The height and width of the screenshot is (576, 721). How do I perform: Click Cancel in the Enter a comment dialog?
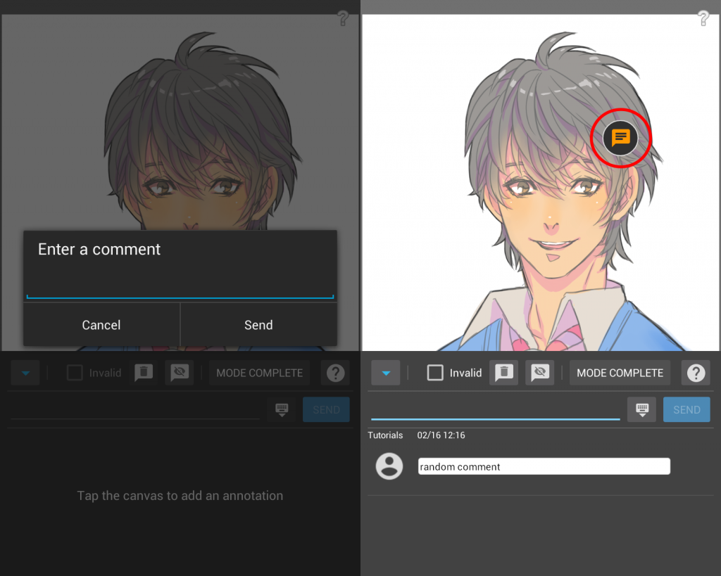tap(101, 325)
